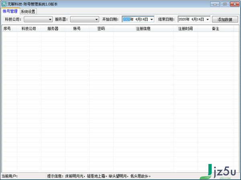
Task: Expand the 科技公司 dropdown
Action: pyautogui.click(x=38, y=20)
